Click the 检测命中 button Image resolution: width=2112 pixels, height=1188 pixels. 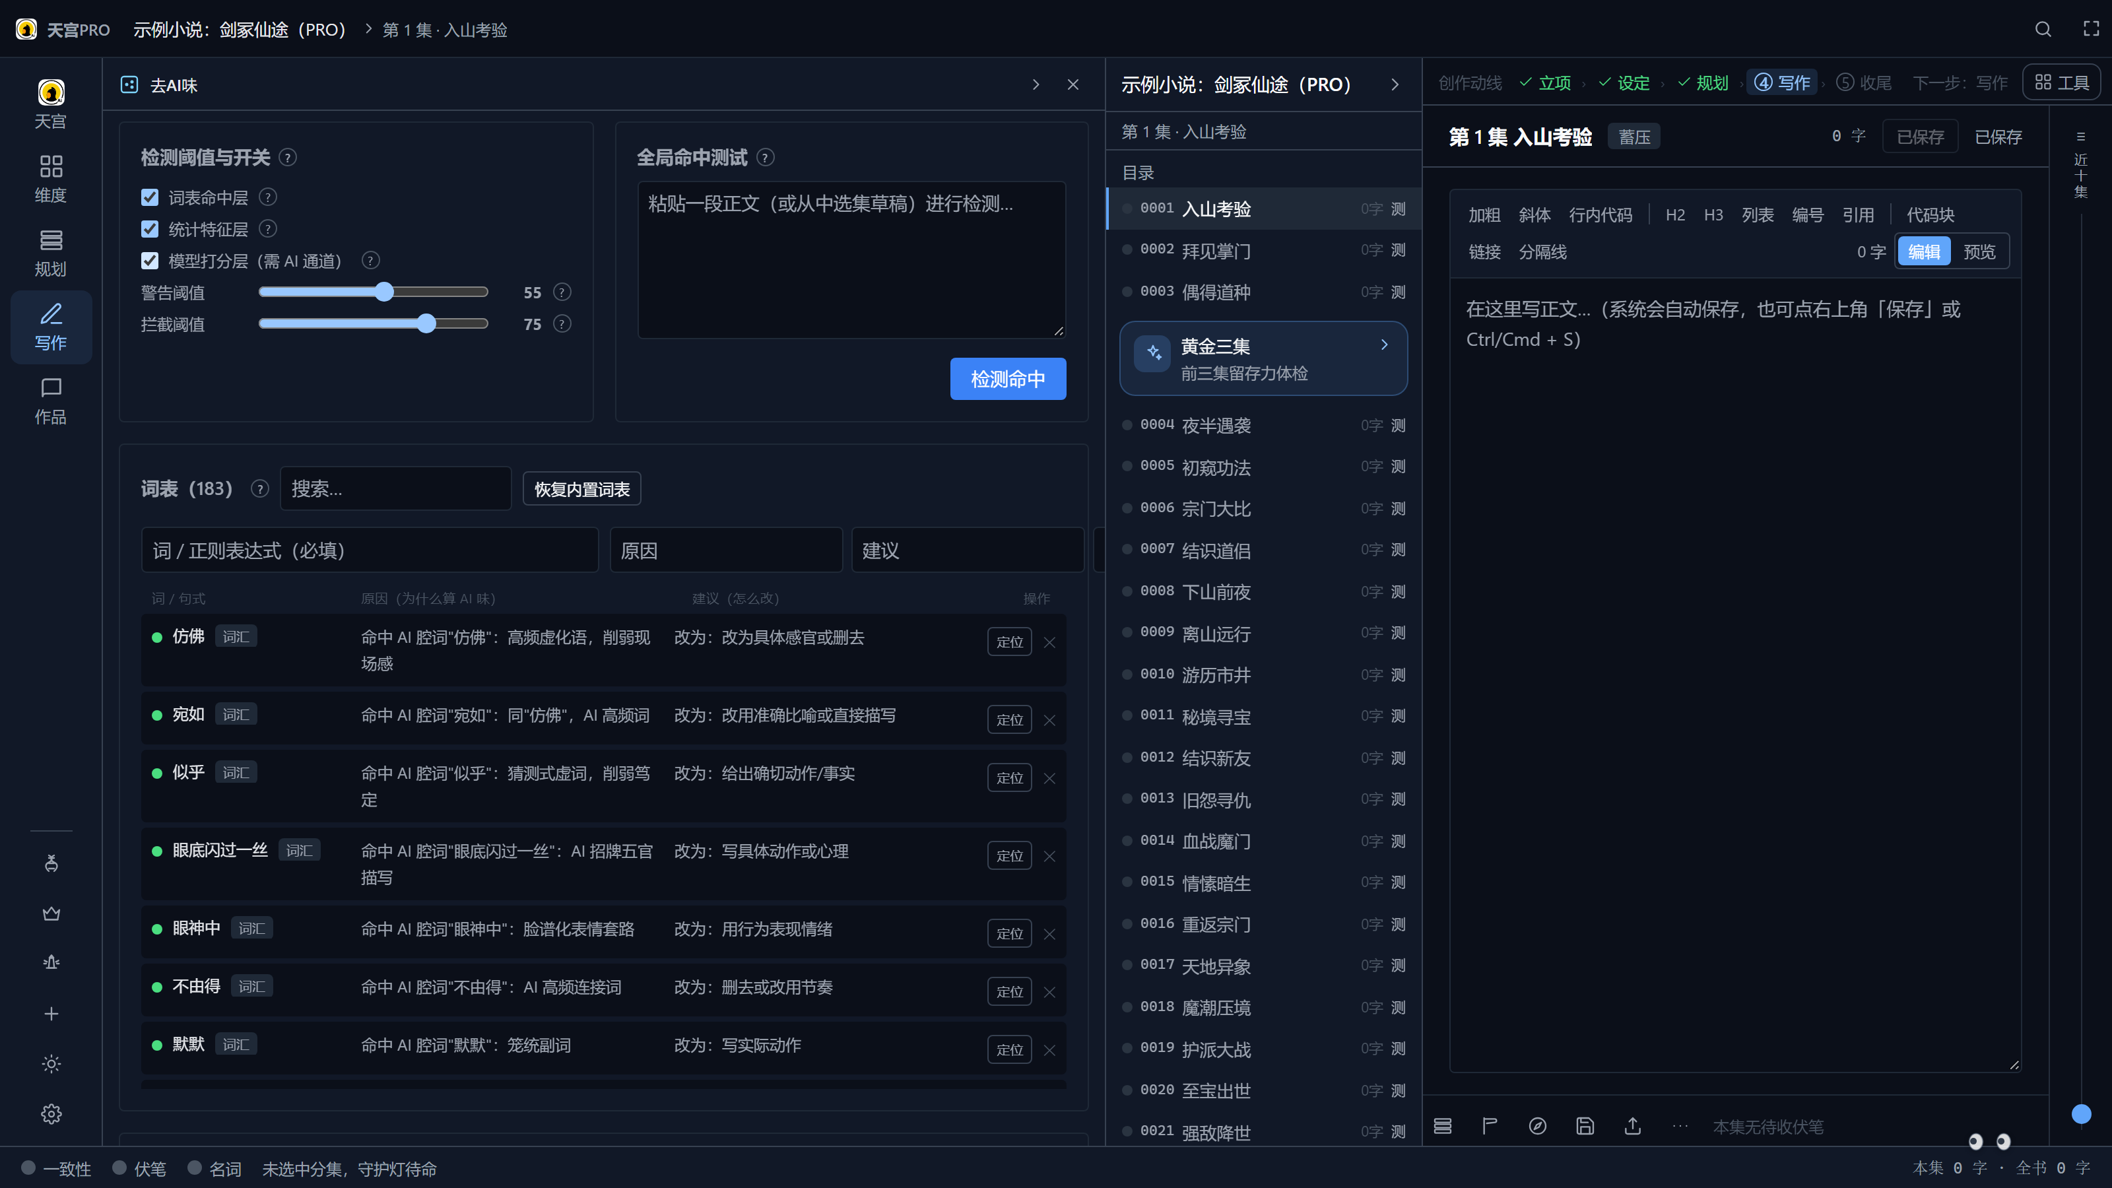pos(1008,379)
